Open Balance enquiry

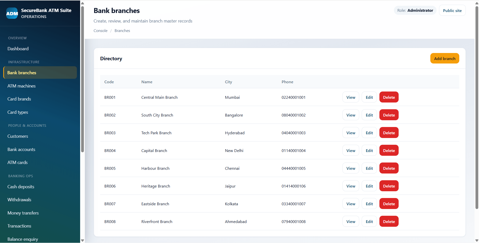tap(23, 239)
